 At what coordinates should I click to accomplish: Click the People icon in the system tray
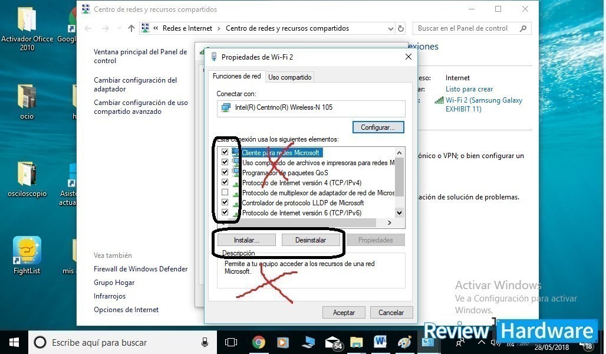click(x=460, y=343)
